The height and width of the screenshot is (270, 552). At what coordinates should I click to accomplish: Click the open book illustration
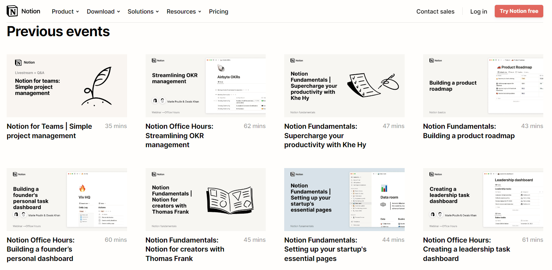[230, 200]
